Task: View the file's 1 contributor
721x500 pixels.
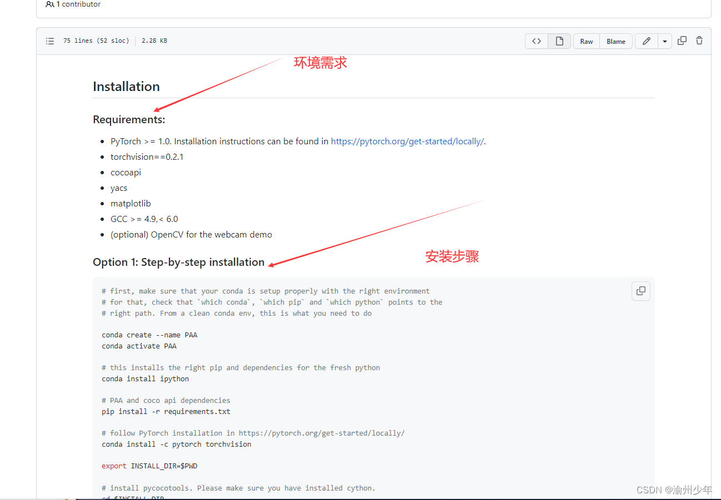Action: tap(76, 4)
